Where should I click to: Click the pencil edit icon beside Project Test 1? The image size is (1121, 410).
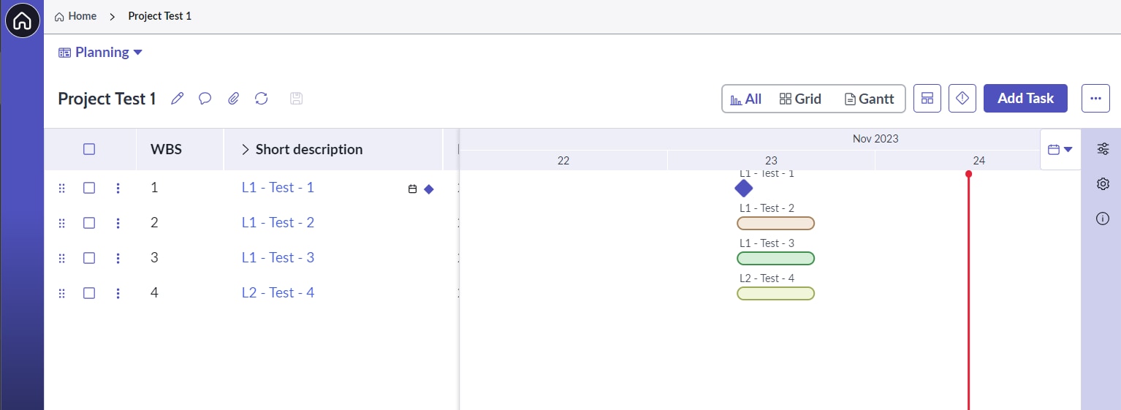[x=177, y=99]
